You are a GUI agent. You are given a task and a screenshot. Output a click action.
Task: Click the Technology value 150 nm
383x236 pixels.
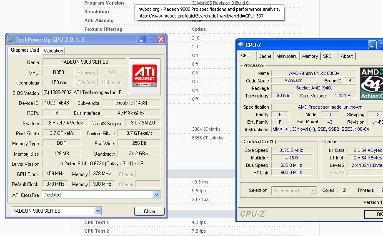(58, 82)
